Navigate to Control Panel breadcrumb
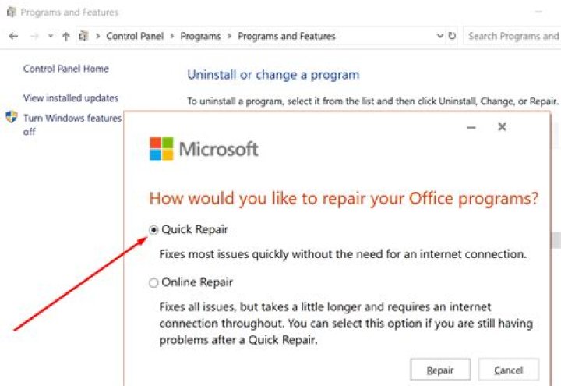The image size is (561, 386). (135, 36)
